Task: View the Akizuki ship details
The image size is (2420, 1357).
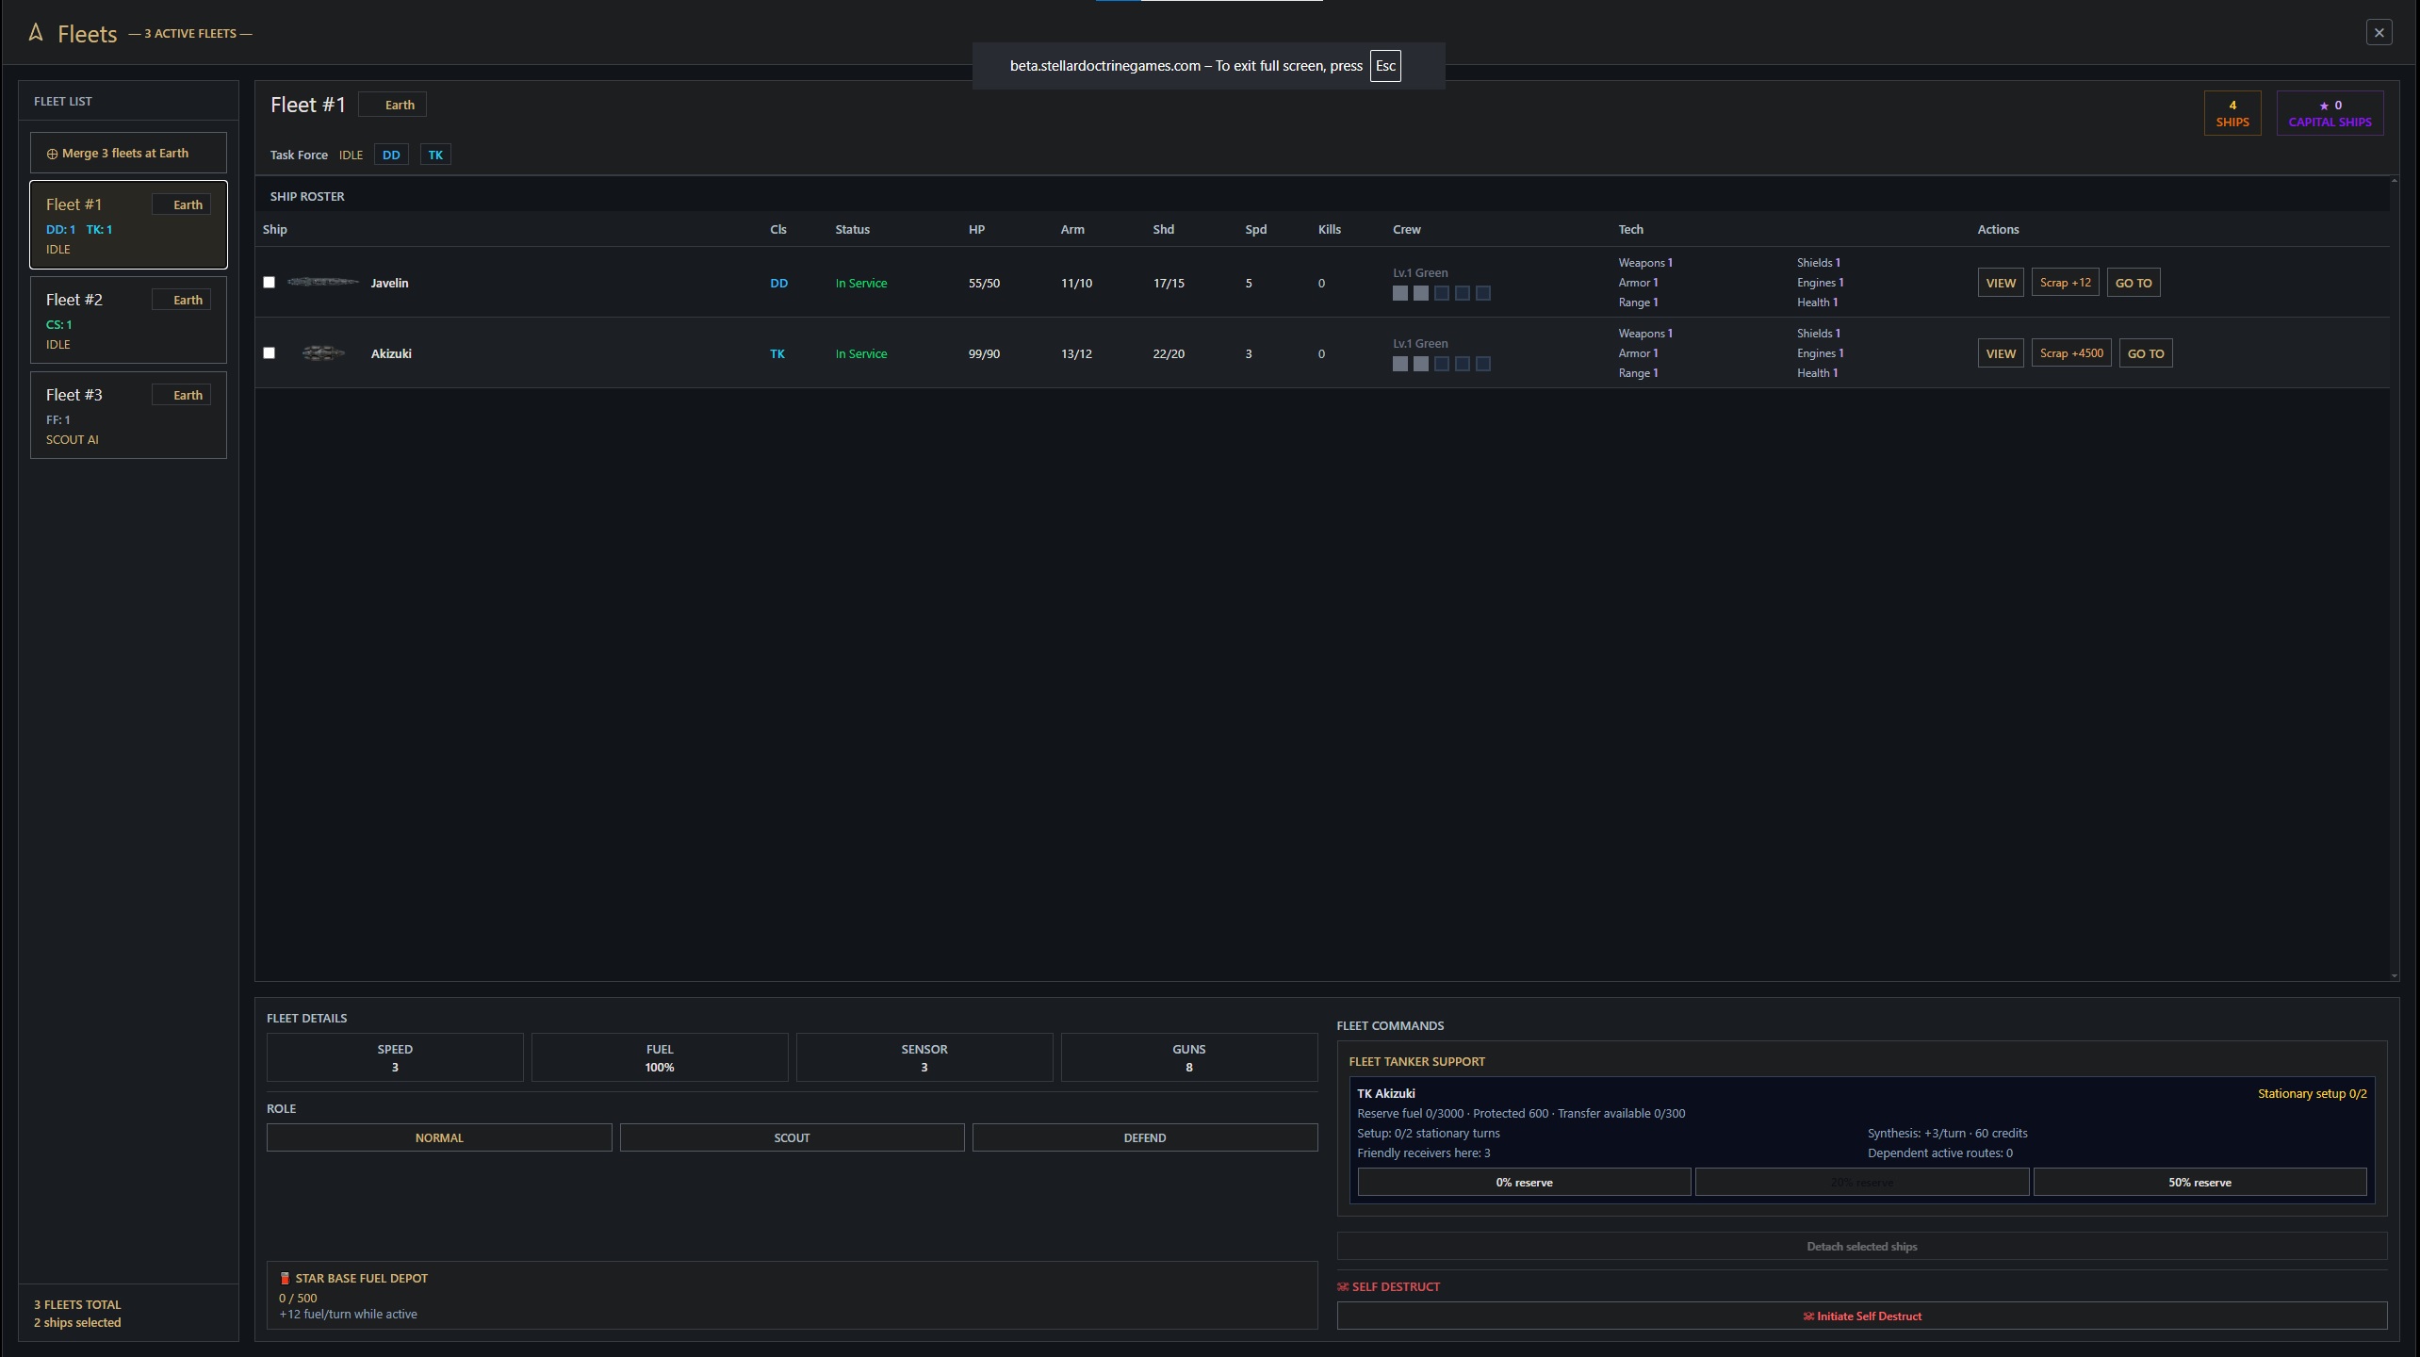Action: 2000,353
